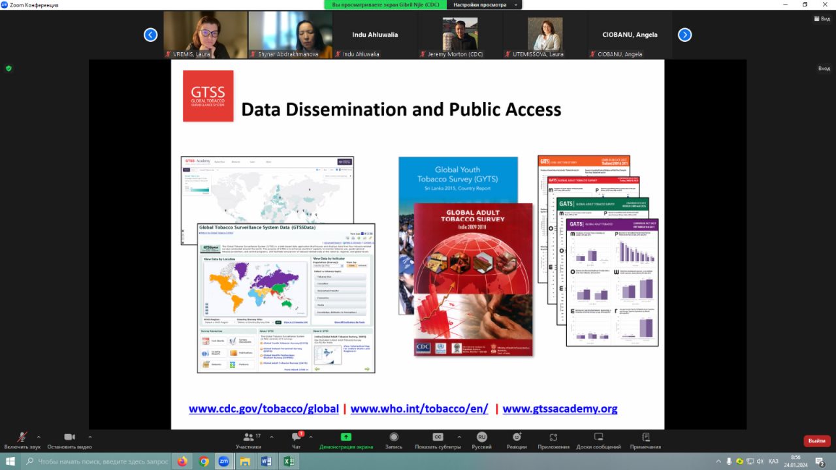Show next participants with right arrow

(x=684, y=35)
